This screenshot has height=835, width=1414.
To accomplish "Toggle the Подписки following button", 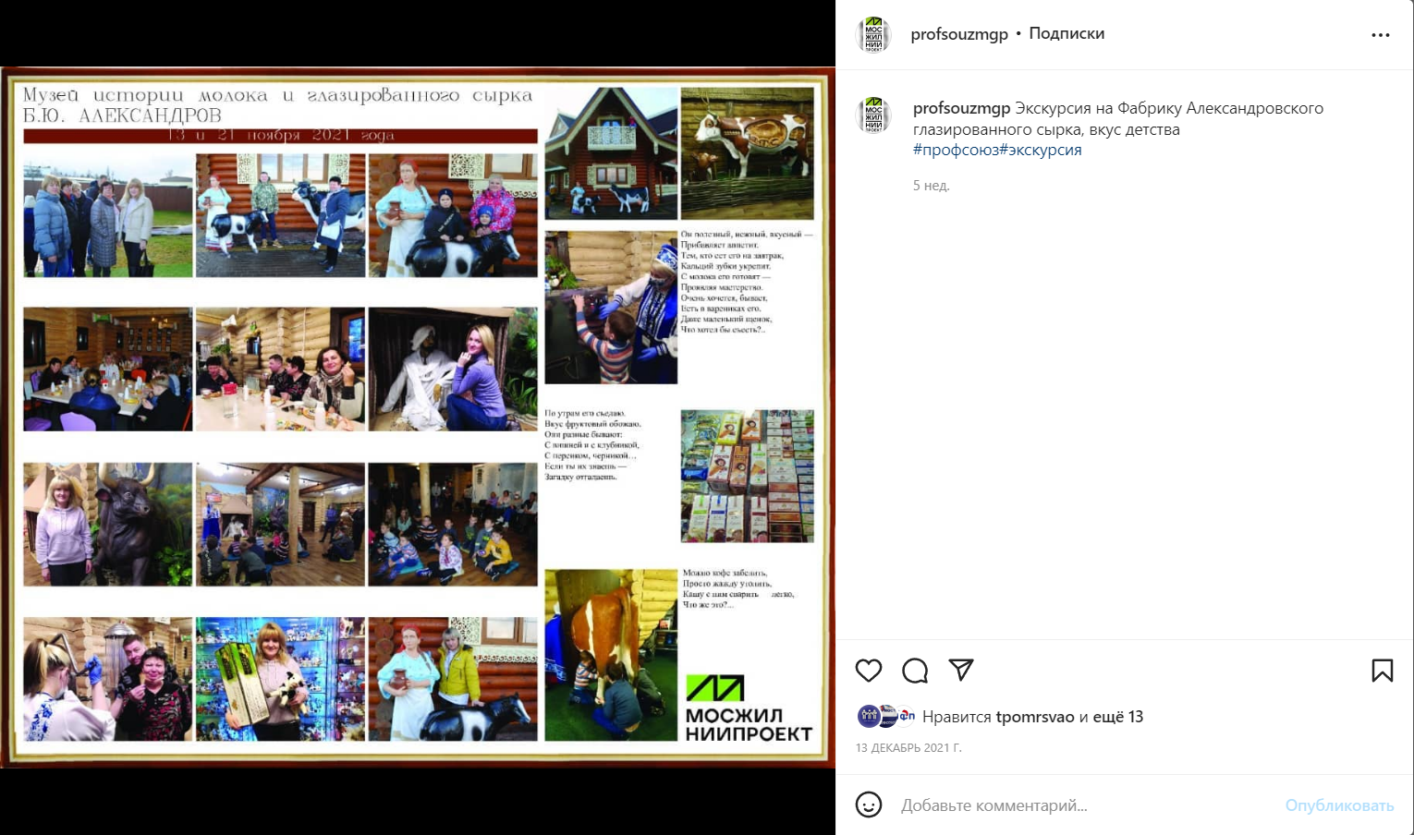I will (1067, 33).
